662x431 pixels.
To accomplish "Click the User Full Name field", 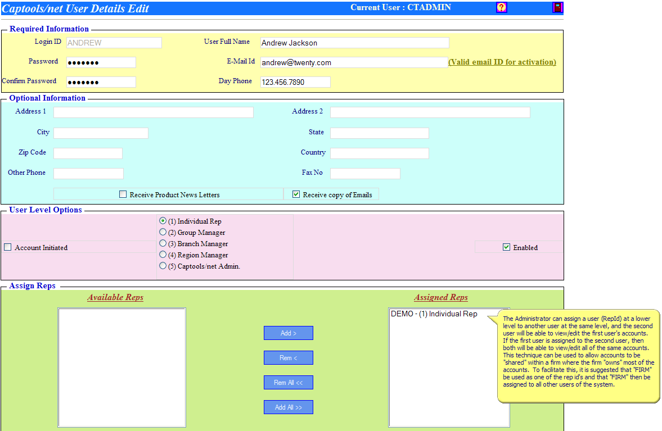I will (354, 43).
